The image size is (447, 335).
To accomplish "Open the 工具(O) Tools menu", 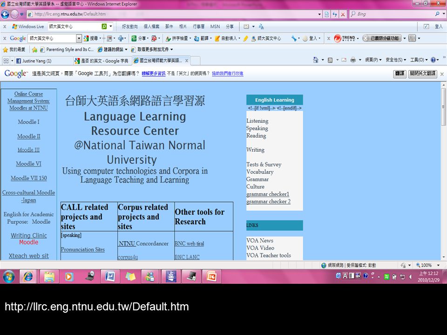I will pos(419,60).
